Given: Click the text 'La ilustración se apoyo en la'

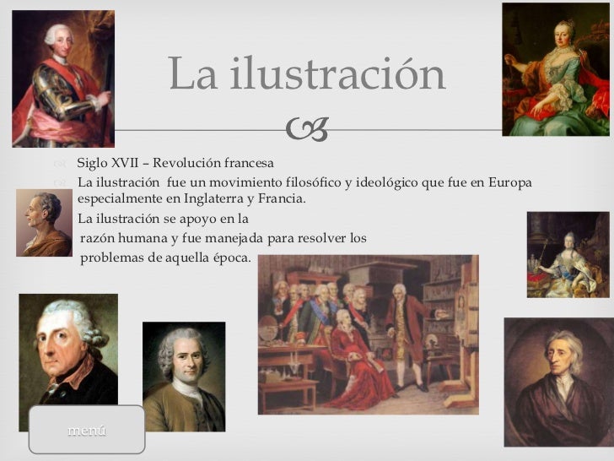Looking at the screenshot, I should point(163,219).
